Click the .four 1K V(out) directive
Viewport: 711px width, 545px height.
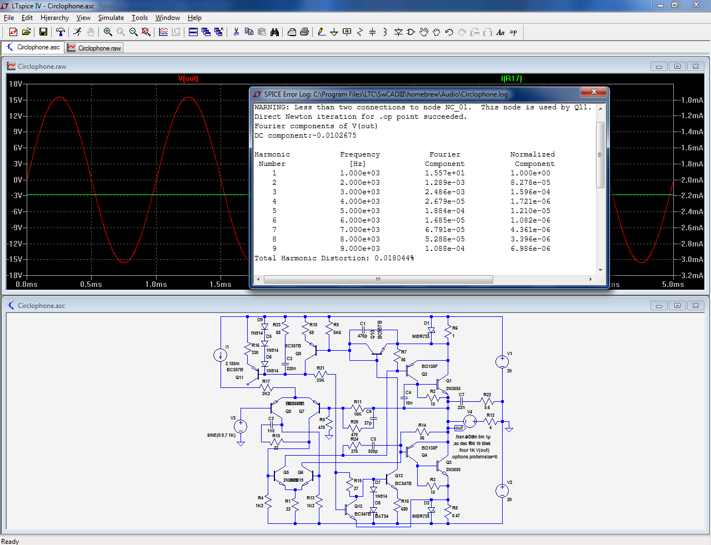(x=474, y=450)
